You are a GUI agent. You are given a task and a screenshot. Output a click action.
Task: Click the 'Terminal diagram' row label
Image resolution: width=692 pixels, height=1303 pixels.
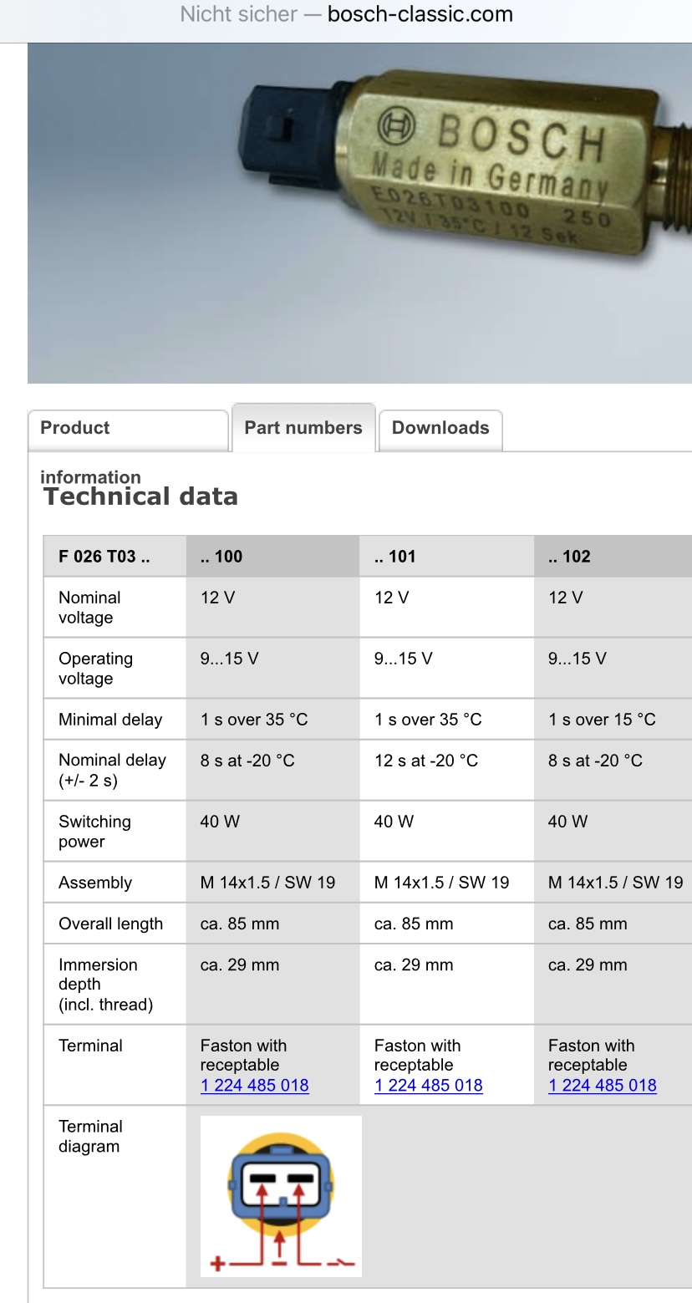click(90, 1137)
